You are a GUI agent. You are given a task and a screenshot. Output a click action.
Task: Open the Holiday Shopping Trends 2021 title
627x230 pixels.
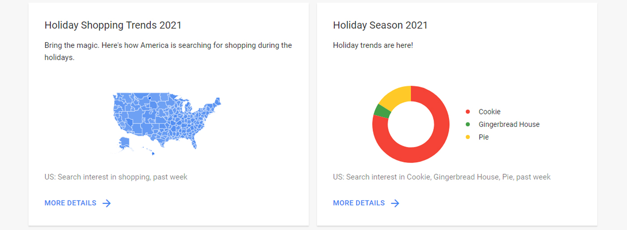[113, 25]
